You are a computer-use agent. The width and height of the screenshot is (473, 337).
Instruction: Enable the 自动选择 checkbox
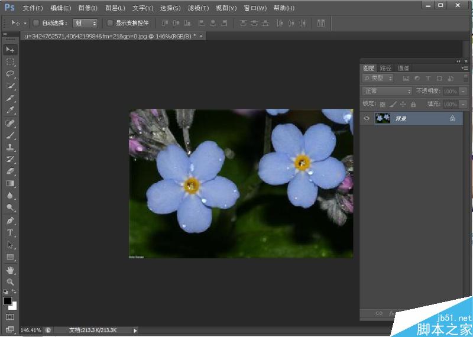tap(36, 23)
